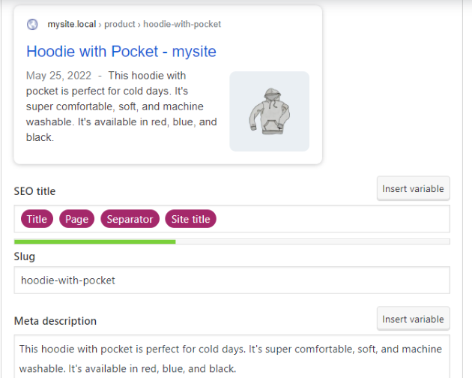
Task: Click the 'Meta description' field label
Action: tap(55, 321)
